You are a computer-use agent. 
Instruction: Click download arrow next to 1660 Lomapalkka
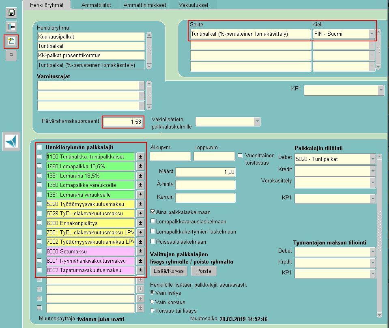[140, 166]
